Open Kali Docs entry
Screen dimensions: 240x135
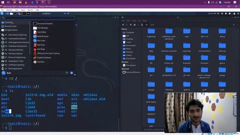point(39,45)
